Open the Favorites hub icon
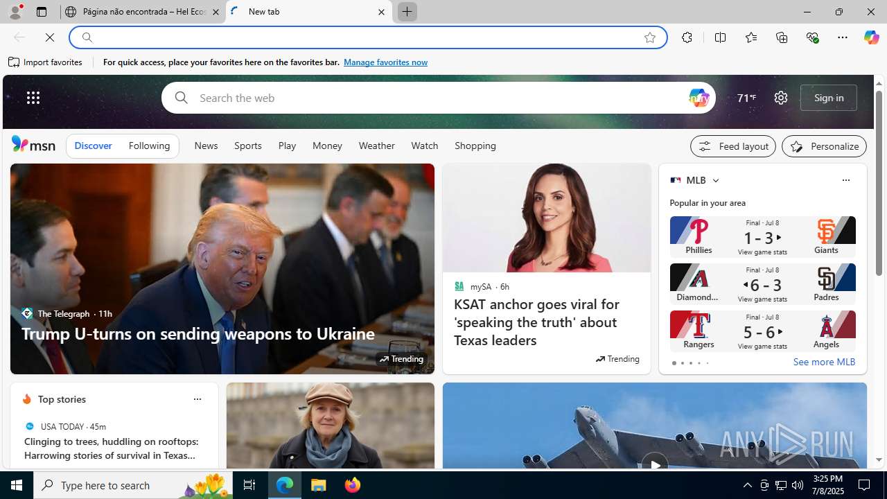Viewport: 887px width, 499px height. pyautogui.click(x=750, y=37)
